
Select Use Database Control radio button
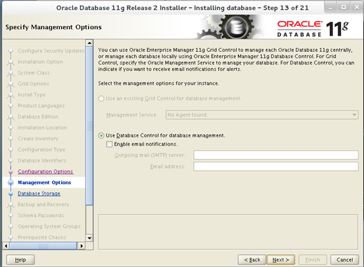[x=101, y=135]
